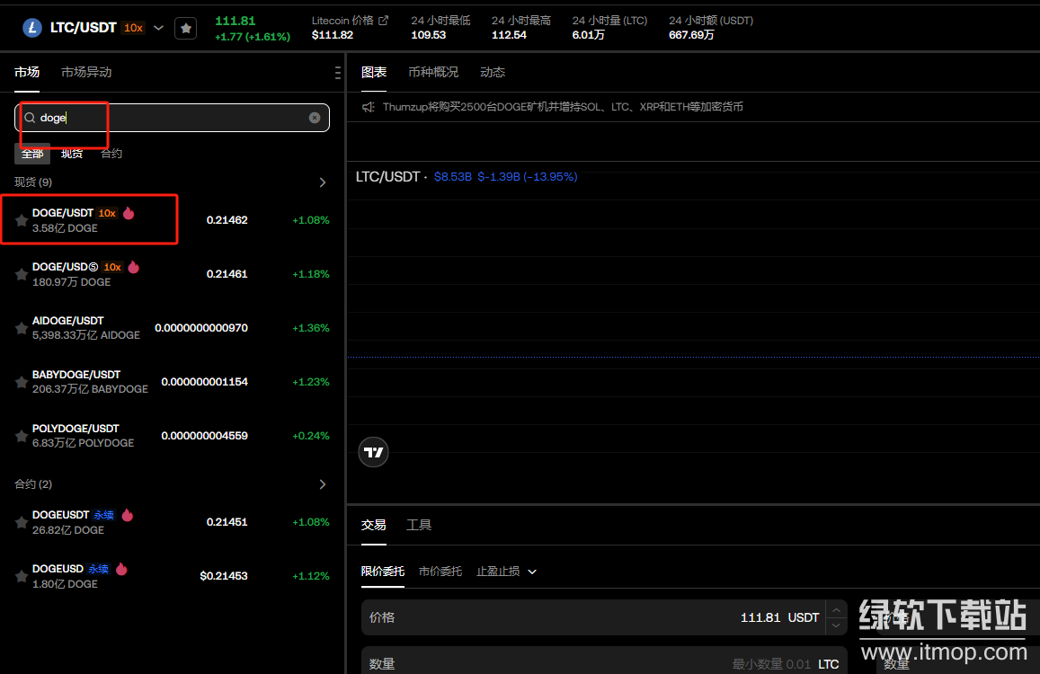Click the TradingView logo on chart
Screen dimensions: 1040x674
[373, 452]
